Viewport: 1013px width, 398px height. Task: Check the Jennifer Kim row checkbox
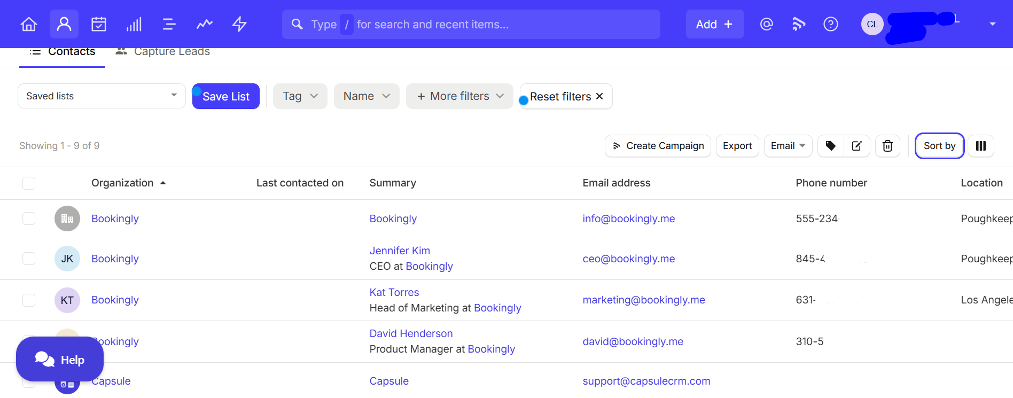pos(29,259)
